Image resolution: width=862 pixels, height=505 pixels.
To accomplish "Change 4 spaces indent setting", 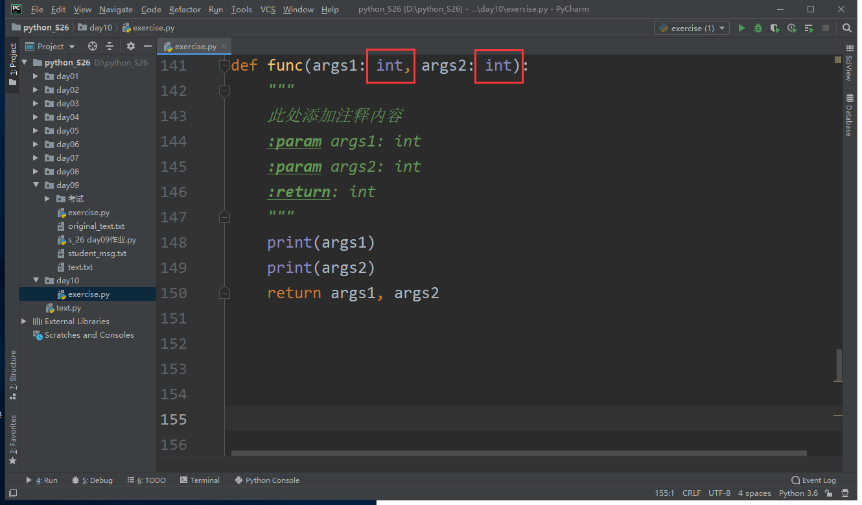I will pos(754,493).
